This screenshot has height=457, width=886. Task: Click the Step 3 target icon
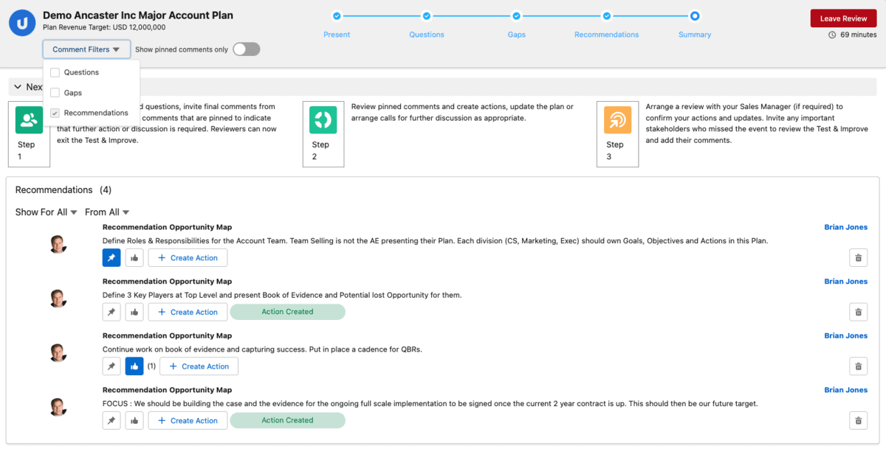coord(617,120)
